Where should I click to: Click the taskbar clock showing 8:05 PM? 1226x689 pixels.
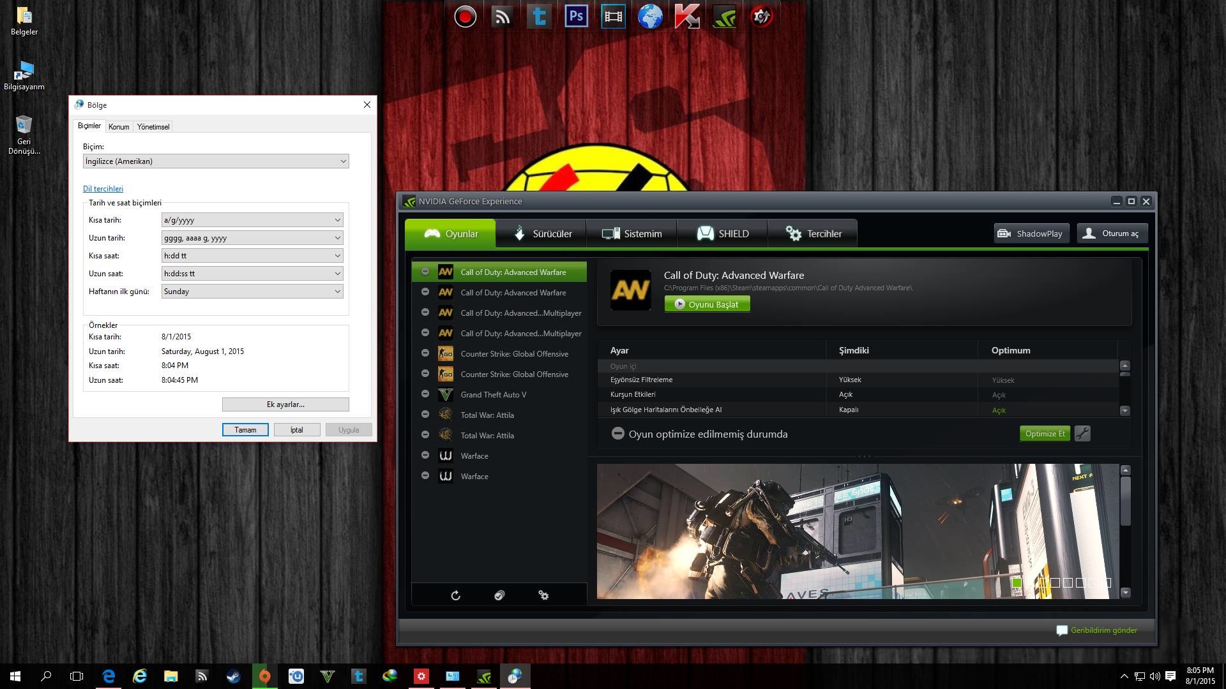pyautogui.click(x=1200, y=676)
